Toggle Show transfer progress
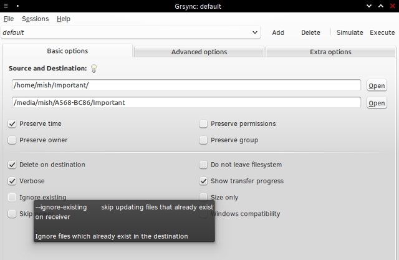399x260 pixels. (x=203, y=181)
